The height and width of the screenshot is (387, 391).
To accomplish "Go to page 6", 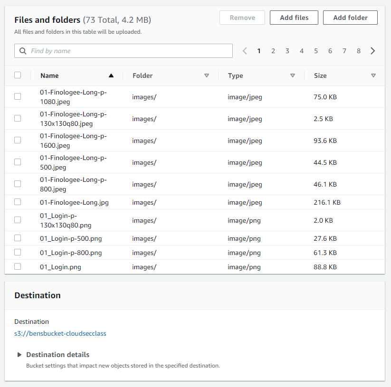I will [x=330, y=51].
